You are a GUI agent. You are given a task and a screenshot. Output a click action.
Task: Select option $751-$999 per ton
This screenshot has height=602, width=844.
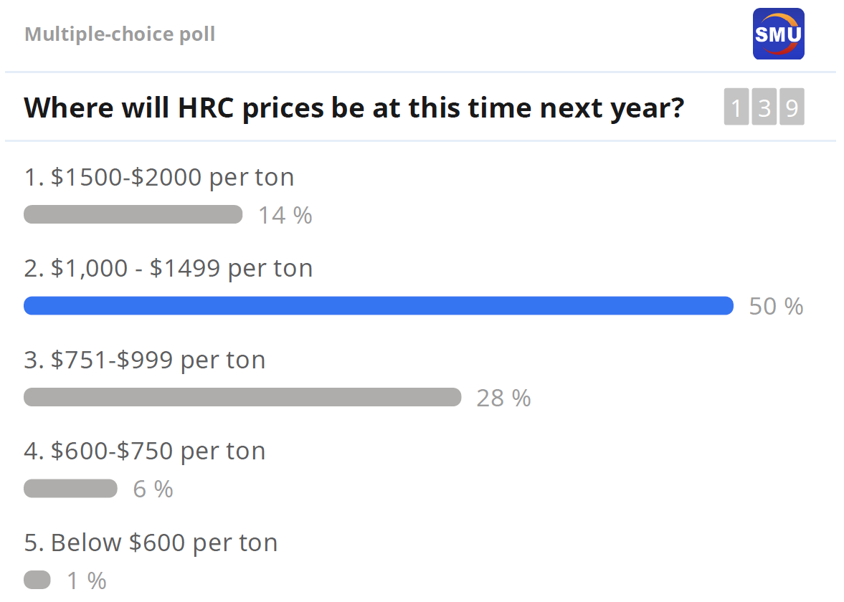coord(145,359)
